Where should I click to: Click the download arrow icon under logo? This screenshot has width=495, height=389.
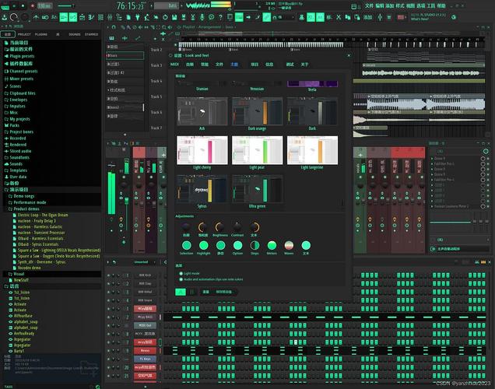[x=5, y=17]
